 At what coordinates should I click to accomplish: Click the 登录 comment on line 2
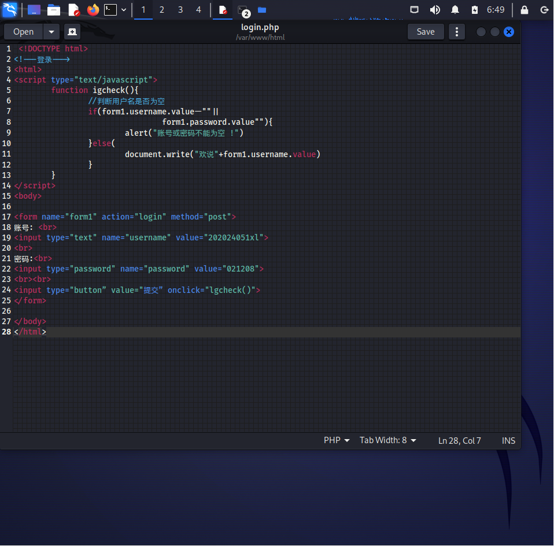(42, 60)
